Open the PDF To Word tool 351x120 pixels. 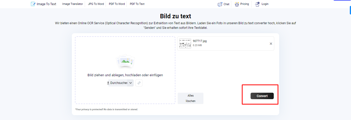pyautogui.click(x=117, y=4)
